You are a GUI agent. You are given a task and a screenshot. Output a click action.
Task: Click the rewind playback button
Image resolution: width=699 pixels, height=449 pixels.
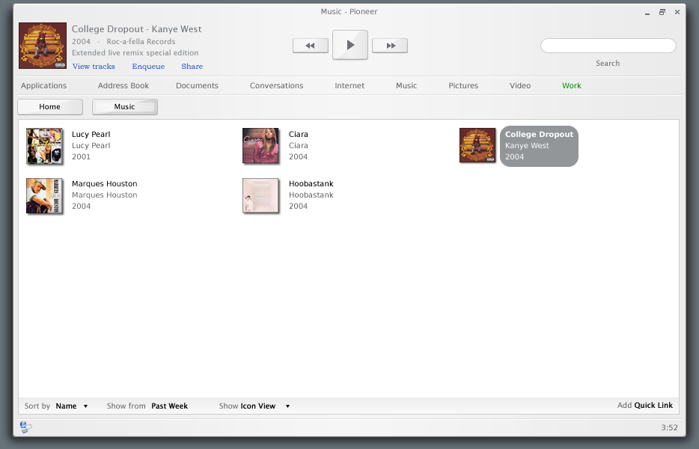[311, 46]
